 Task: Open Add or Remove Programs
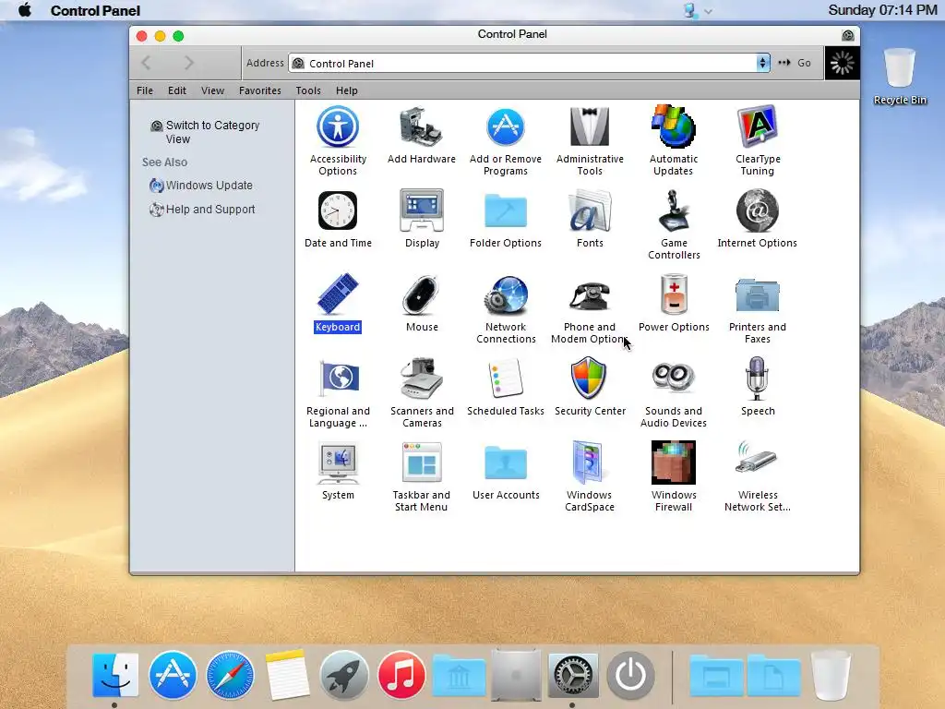[x=505, y=127]
